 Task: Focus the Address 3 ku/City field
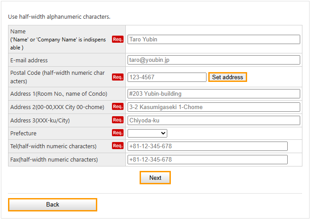pos(214,120)
